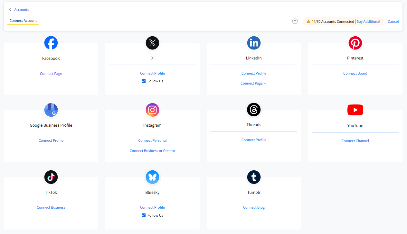Cancel connecting an account

pyautogui.click(x=393, y=22)
